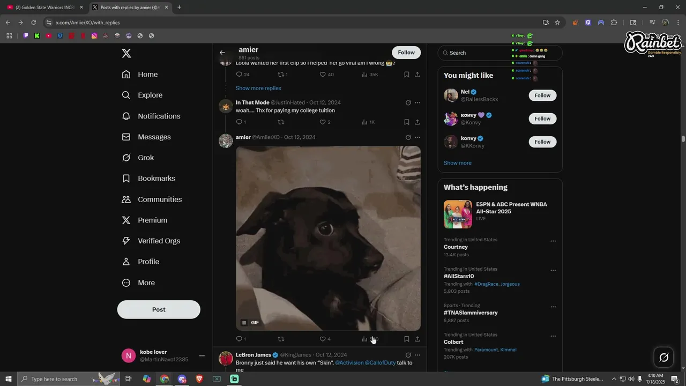Open the dog GIF image

[x=328, y=238]
